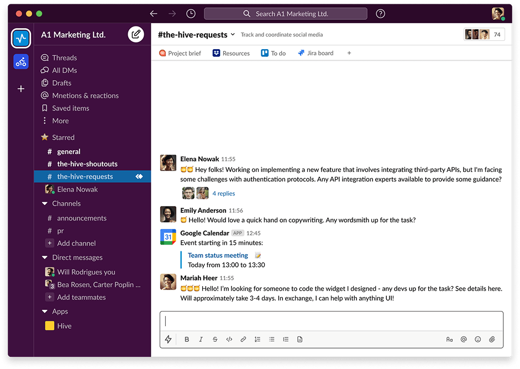Toggle bold formatting in message composer
Image resolution: width=520 pixels, height=369 pixels.
point(187,339)
